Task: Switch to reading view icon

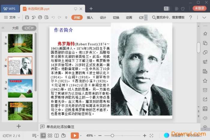Action: [56, 135]
